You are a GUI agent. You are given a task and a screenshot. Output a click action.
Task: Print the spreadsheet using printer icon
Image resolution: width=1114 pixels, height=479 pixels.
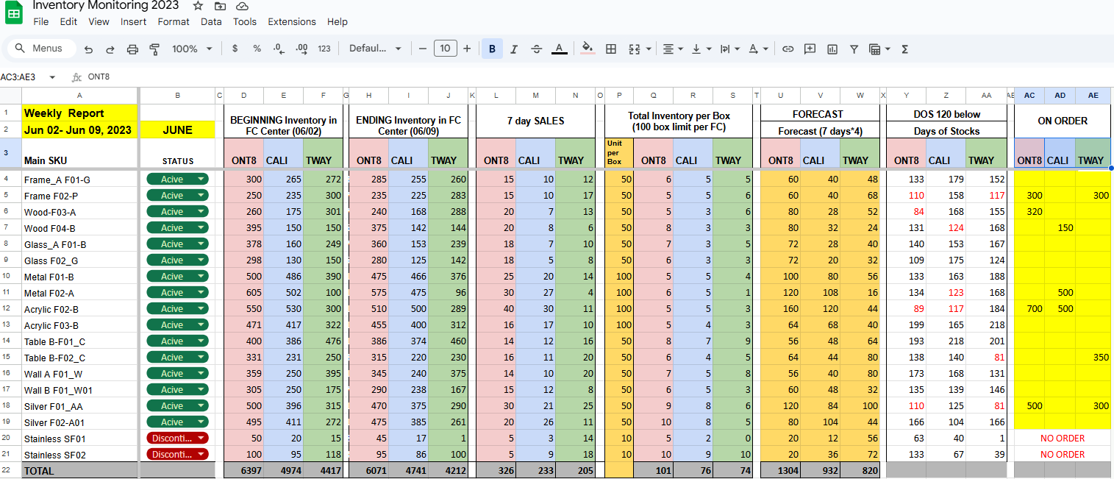coord(132,49)
